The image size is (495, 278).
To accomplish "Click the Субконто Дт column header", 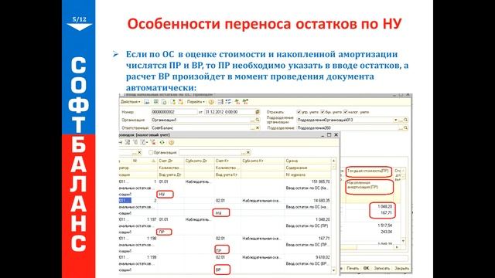I will coord(200,161).
